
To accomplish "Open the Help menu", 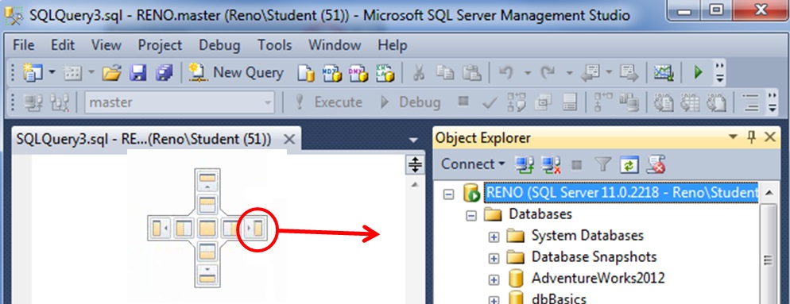I will coord(392,44).
